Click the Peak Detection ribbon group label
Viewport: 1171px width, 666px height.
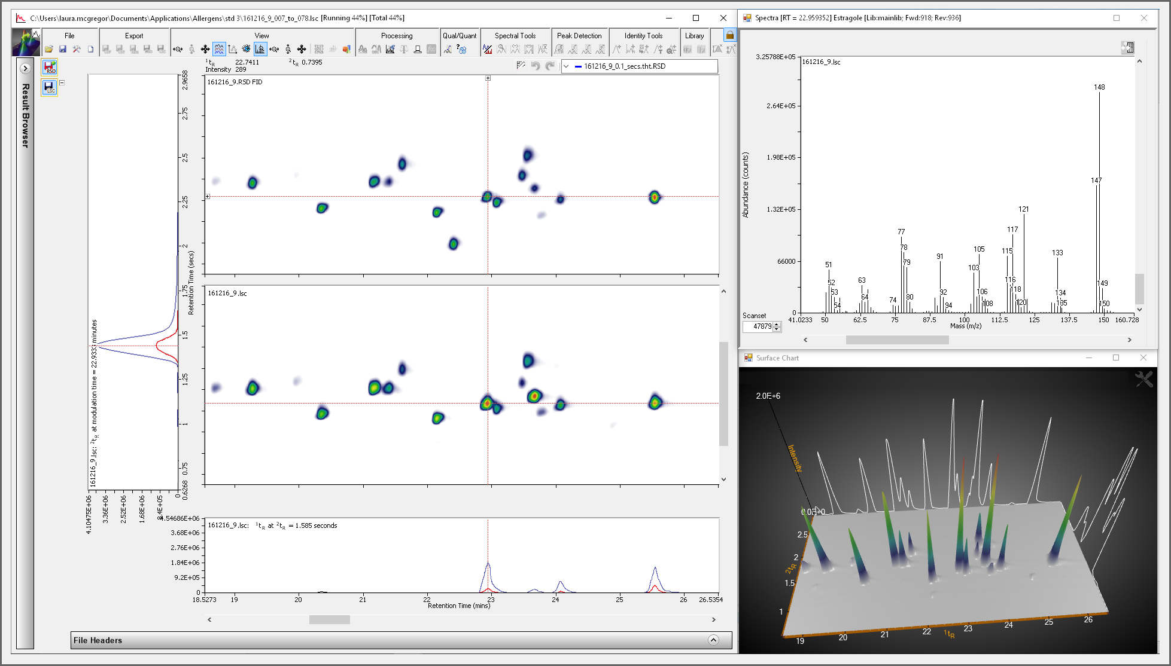[x=579, y=36]
